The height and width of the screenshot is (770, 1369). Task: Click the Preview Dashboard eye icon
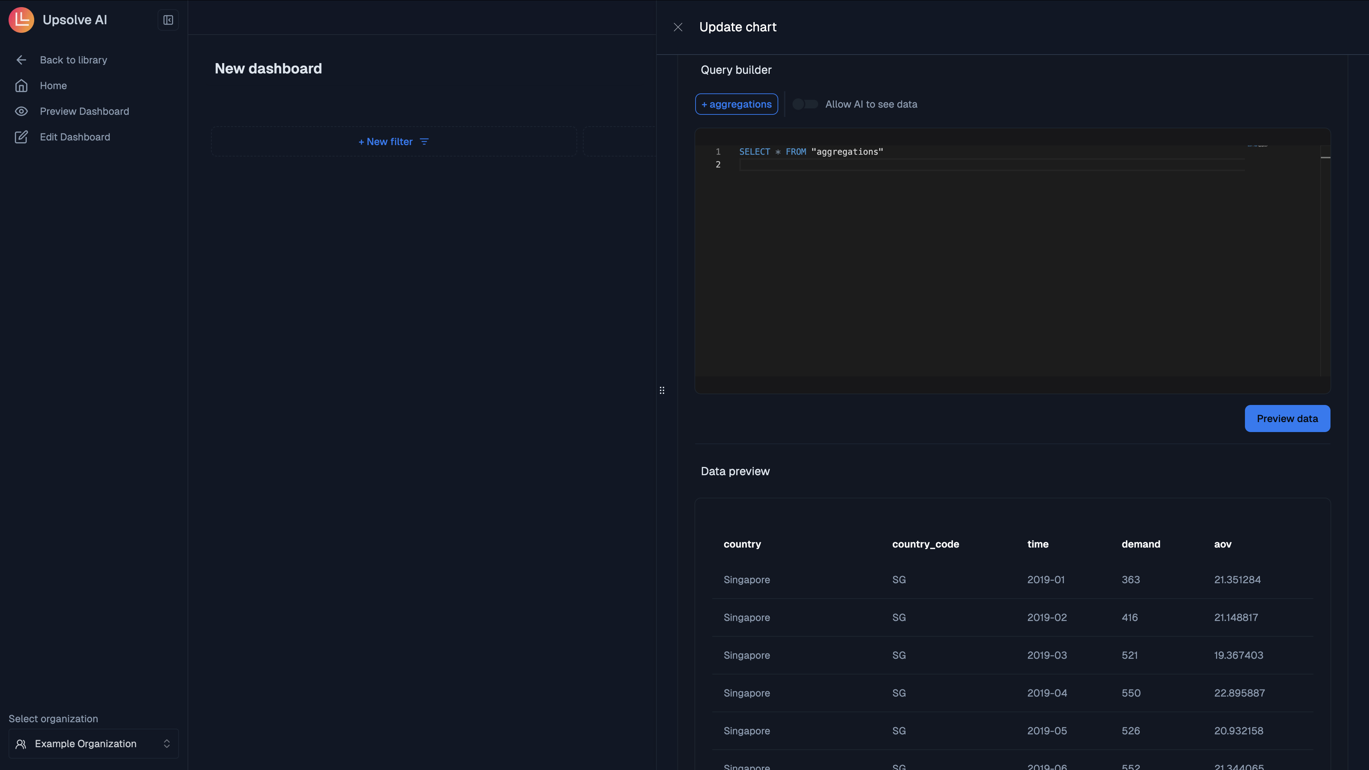(x=21, y=111)
